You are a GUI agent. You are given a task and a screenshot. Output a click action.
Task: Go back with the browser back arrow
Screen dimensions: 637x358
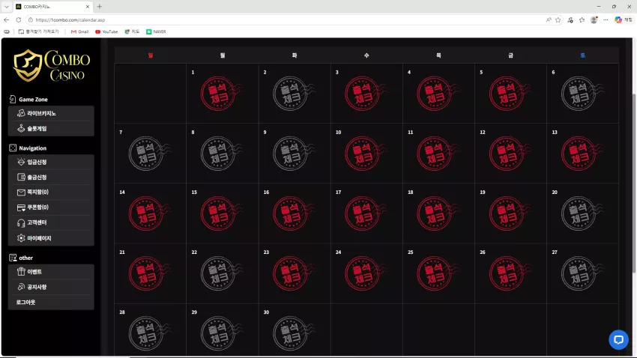click(7, 20)
